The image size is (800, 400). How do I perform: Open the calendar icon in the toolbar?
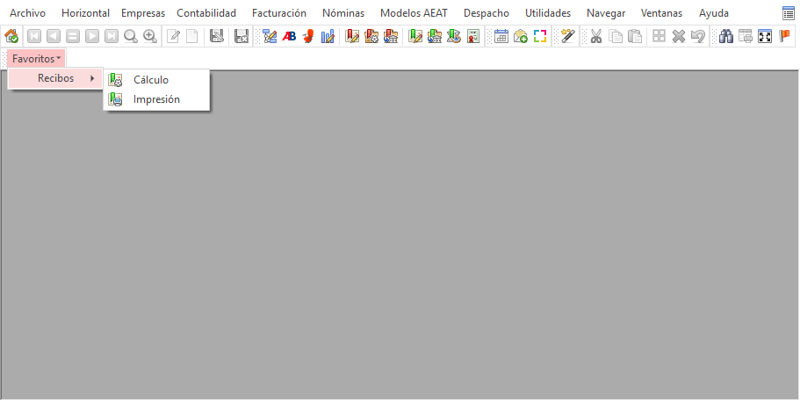point(501,36)
